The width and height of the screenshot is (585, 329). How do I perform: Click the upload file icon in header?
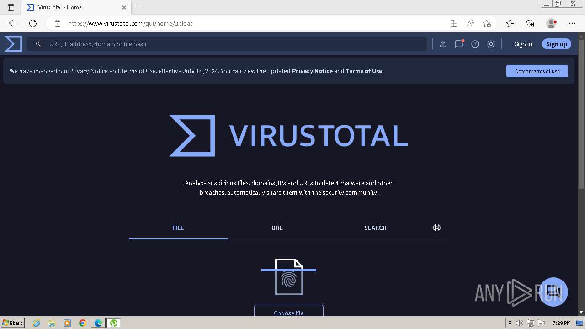(x=443, y=44)
